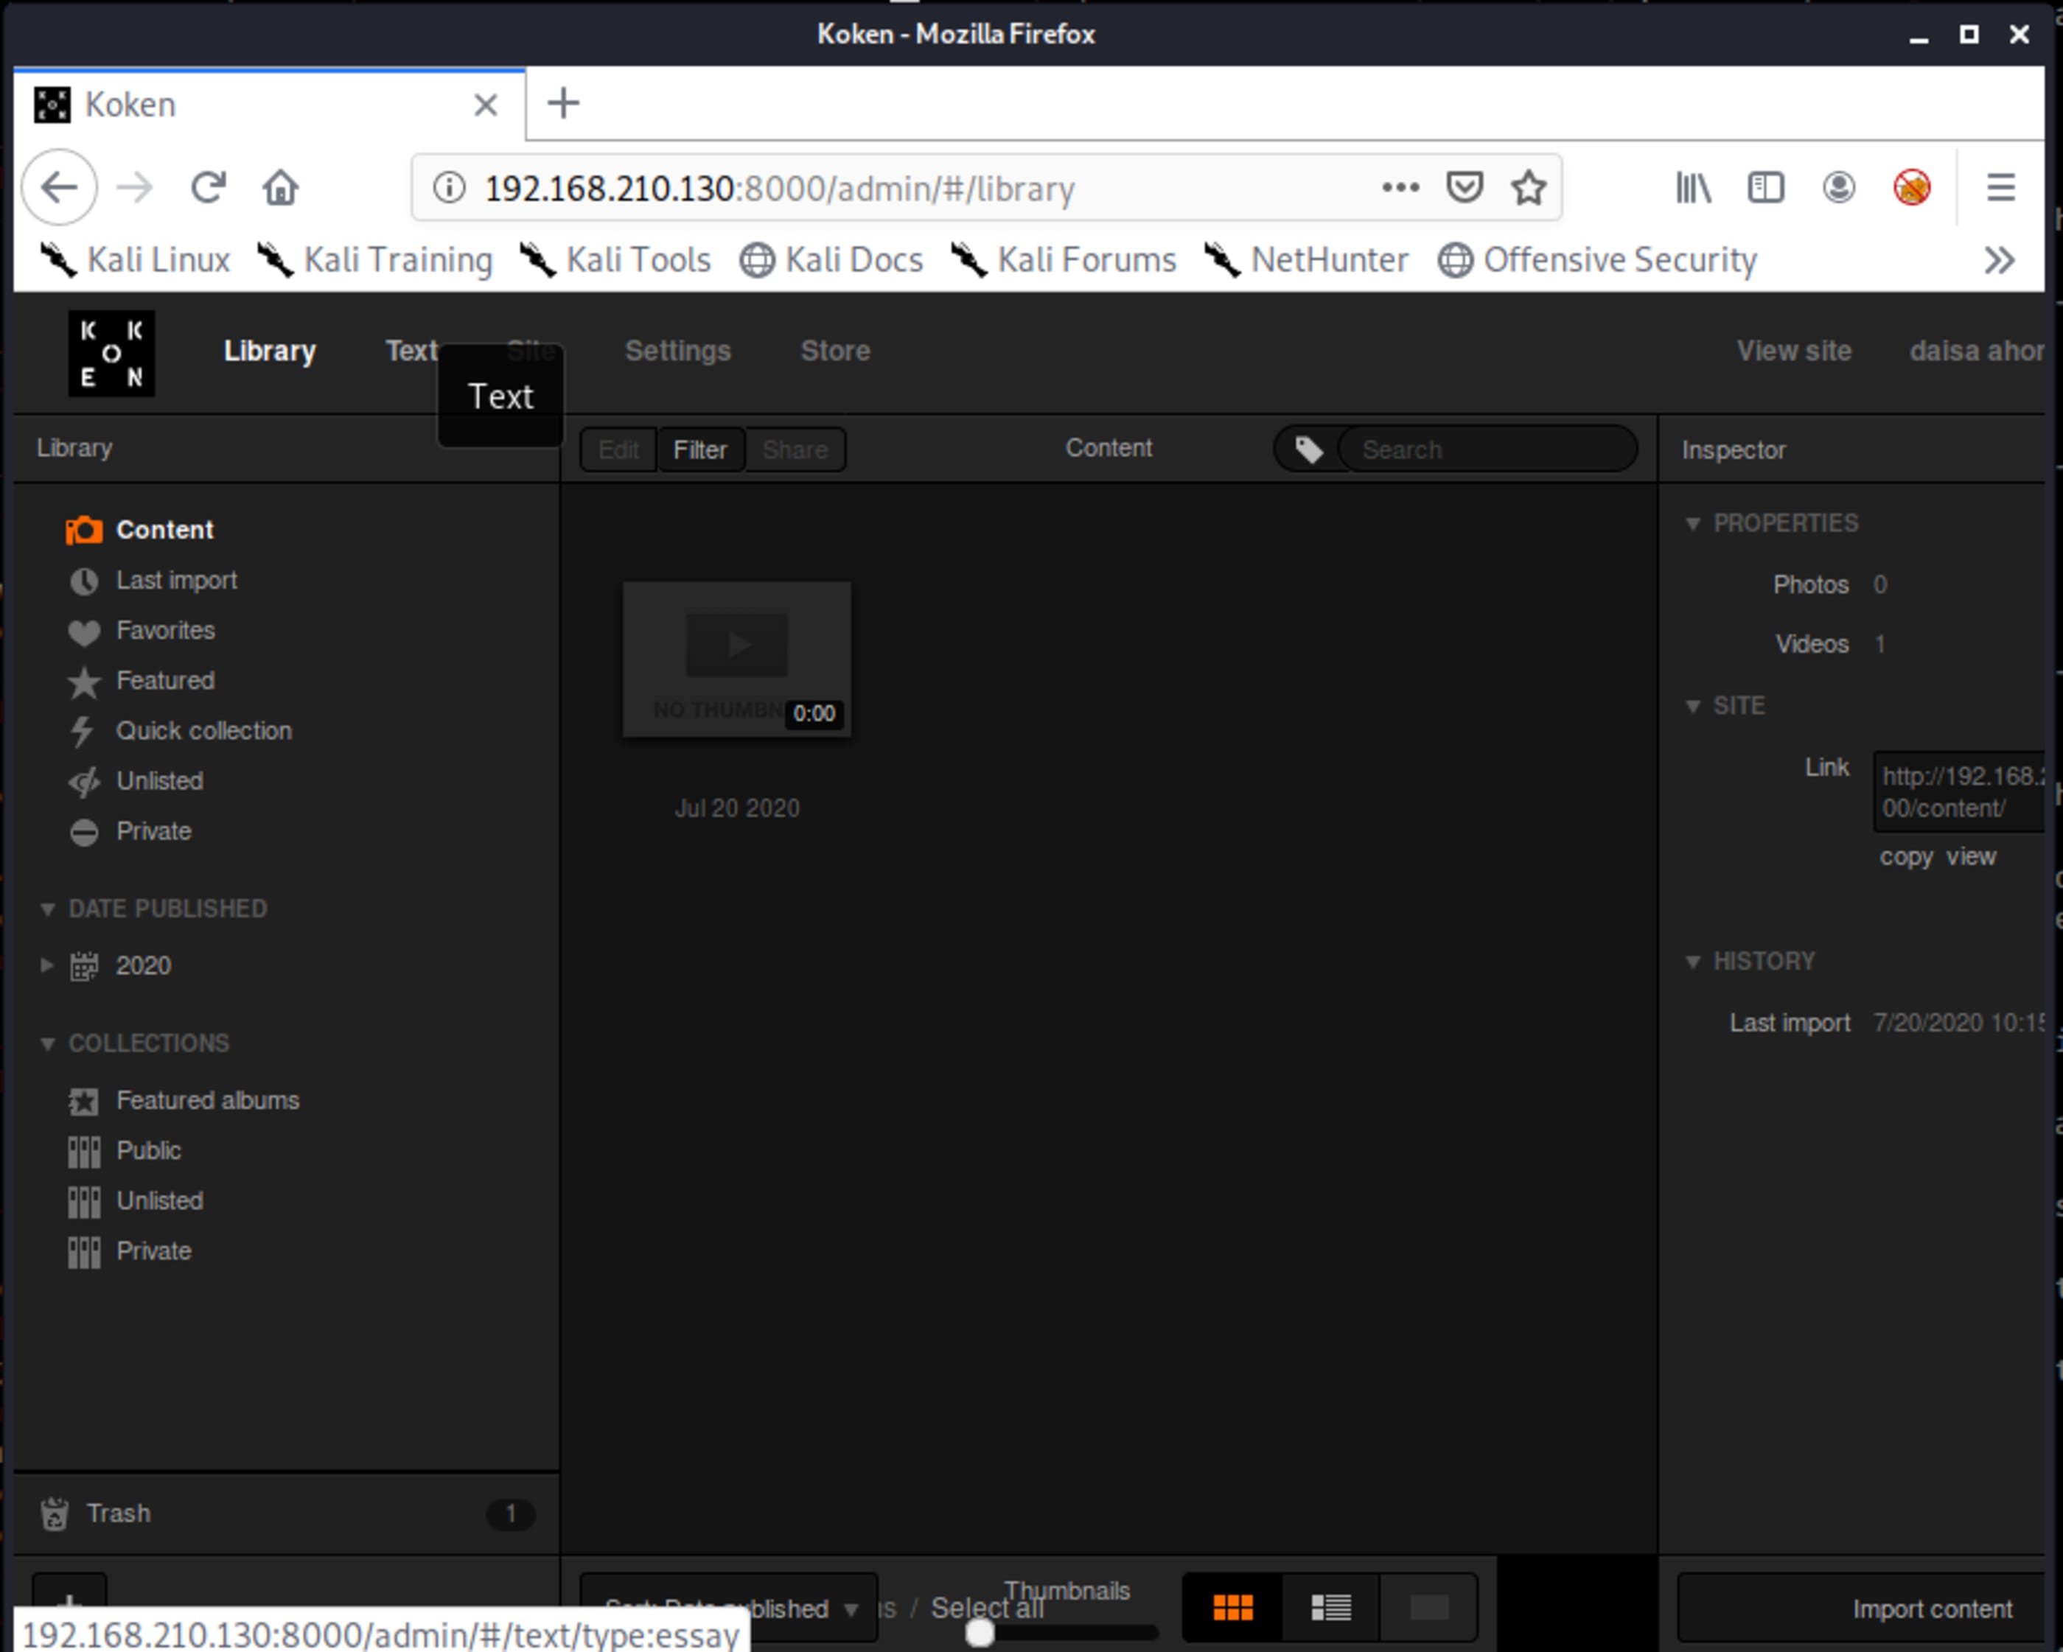Screen dimensions: 2063x1652
Task: Switch to grid thumbnail view
Action: pos(1232,1608)
